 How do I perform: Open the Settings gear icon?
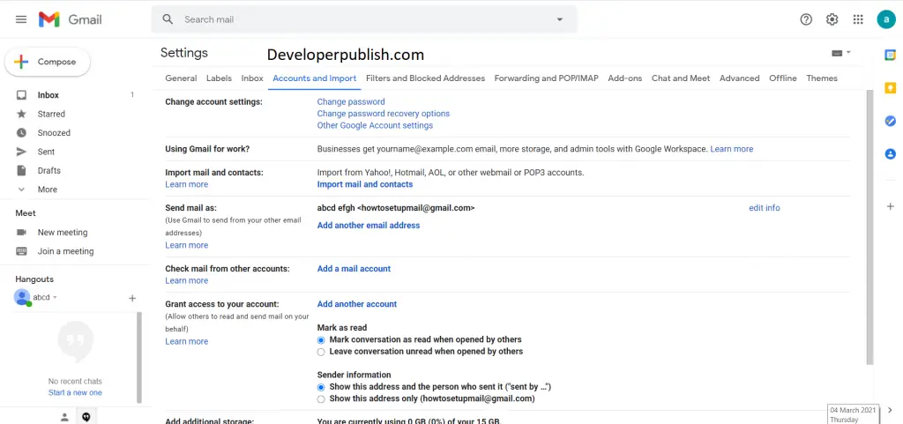click(x=832, y=19)
